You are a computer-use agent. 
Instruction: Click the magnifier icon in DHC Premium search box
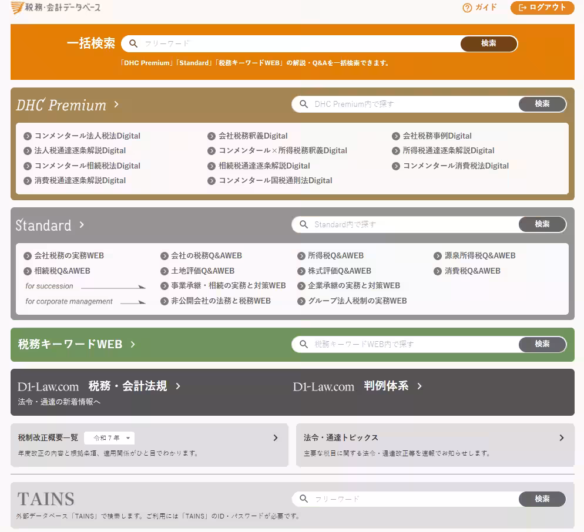(x=303, y=104)
